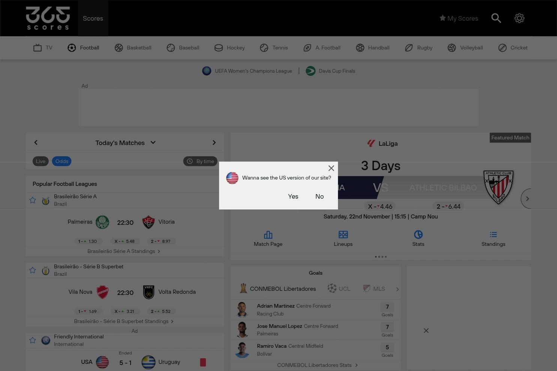Open the search magnifier icon
Viewport: 557px width, 371px height.
[496, 18]
